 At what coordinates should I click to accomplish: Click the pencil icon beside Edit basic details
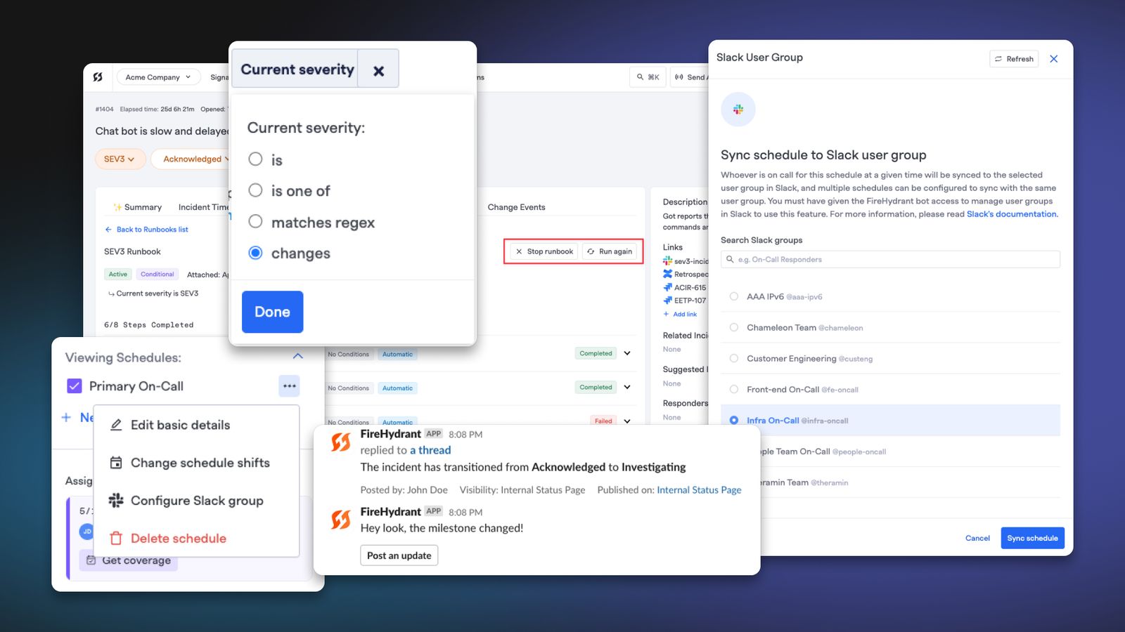117,425
